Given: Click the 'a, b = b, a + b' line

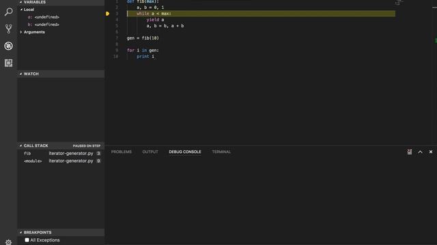Looking at the screenshot, I should (165, 26).
